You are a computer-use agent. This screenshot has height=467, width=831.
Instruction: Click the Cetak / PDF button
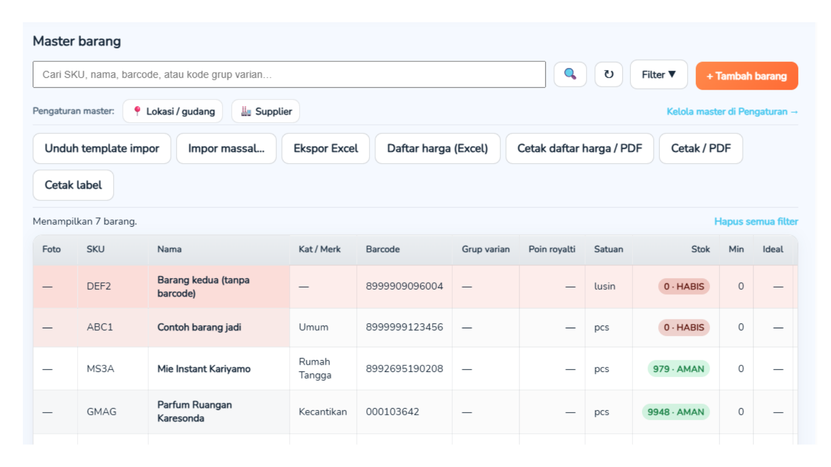pyautogui.click(x=701, y=148)
